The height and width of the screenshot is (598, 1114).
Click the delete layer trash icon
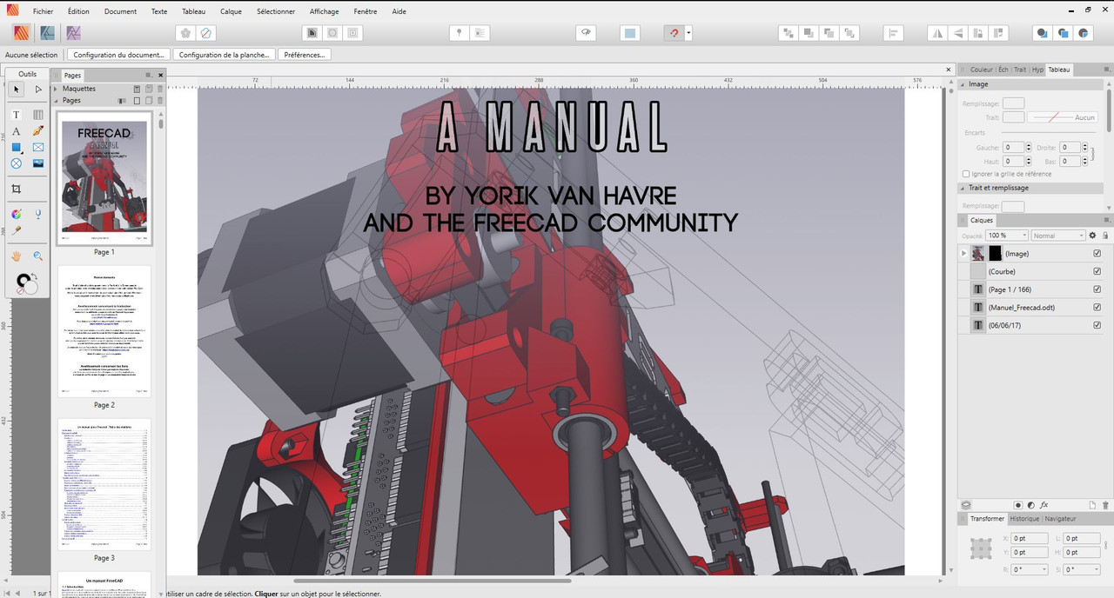point(1106,505)
